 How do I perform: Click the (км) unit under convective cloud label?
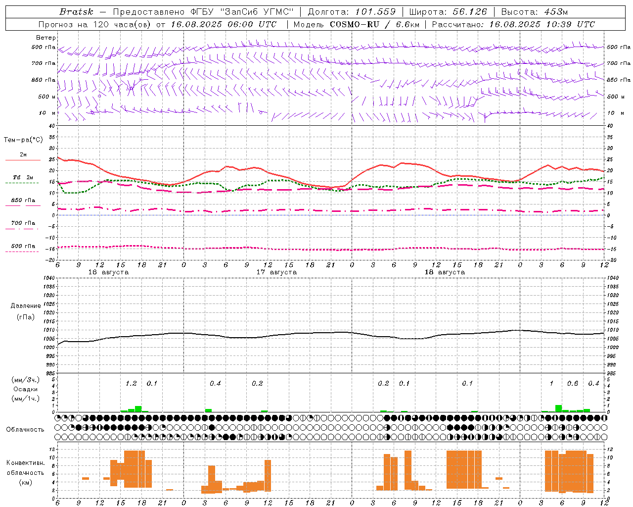tap(25, 482)
